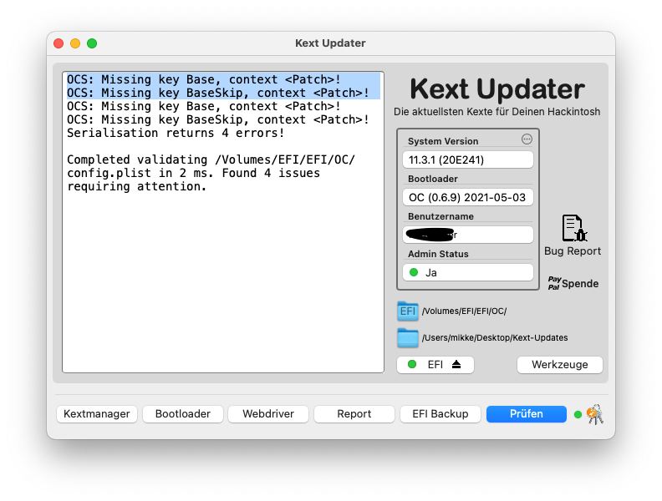This screenshot has height=501, width=662.
Task: Minimize window with yellow button
Action: (x=75, y=43)
